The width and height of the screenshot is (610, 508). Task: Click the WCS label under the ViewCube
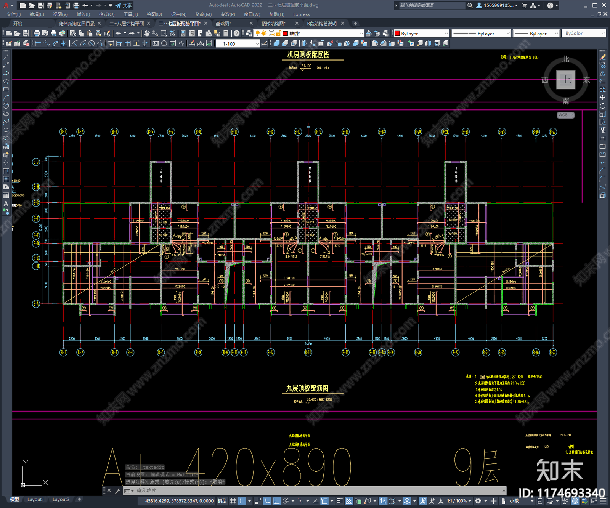coord(565,115)
